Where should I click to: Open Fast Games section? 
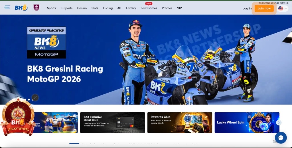point(149,8)
